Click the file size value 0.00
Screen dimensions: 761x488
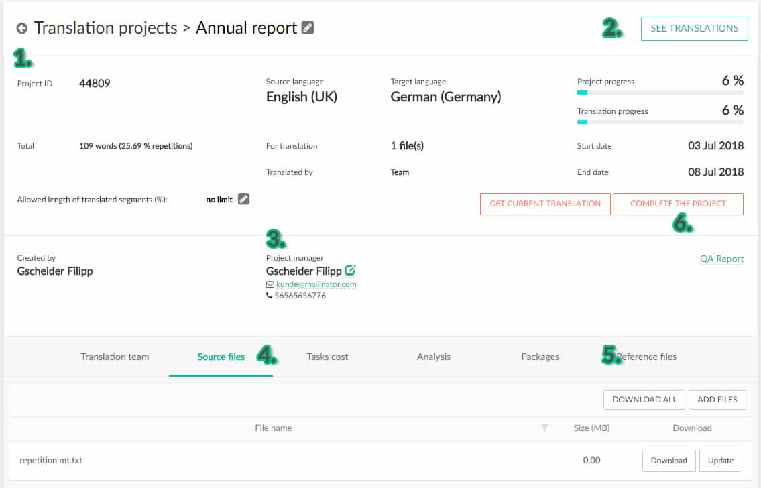click(591, 461)
